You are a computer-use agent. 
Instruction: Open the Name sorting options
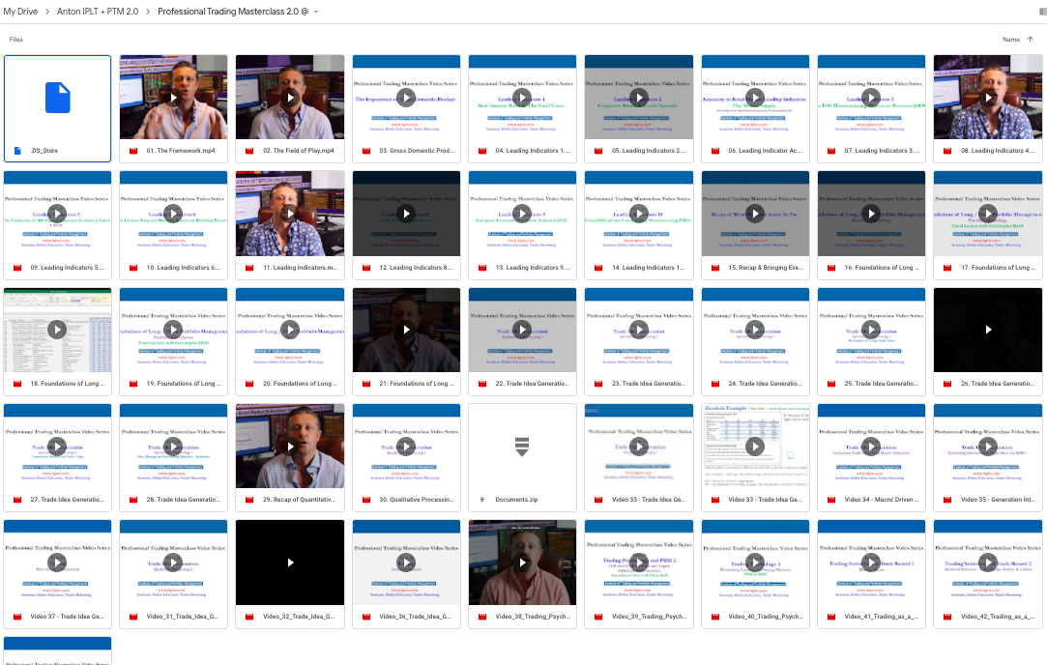pyautogui.click(x=1013, y=39)
